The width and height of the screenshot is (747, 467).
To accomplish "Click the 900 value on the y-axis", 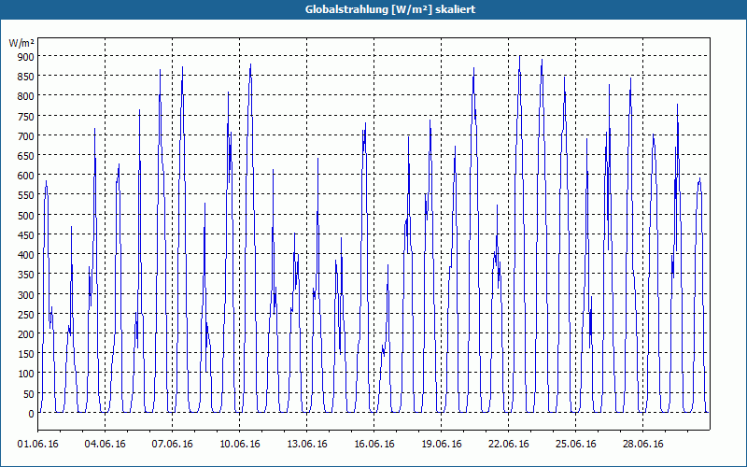I will click(x=26, y=56).
